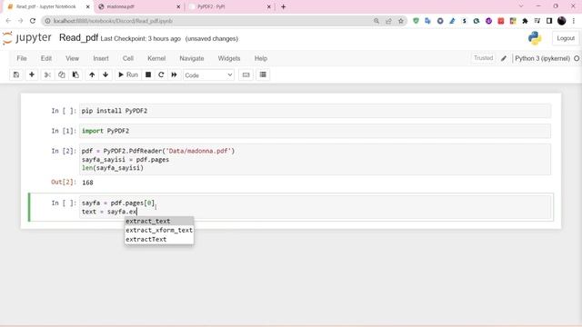Click the table of contents toolbar icon
The image size is (582, 327).
point(263,74)
